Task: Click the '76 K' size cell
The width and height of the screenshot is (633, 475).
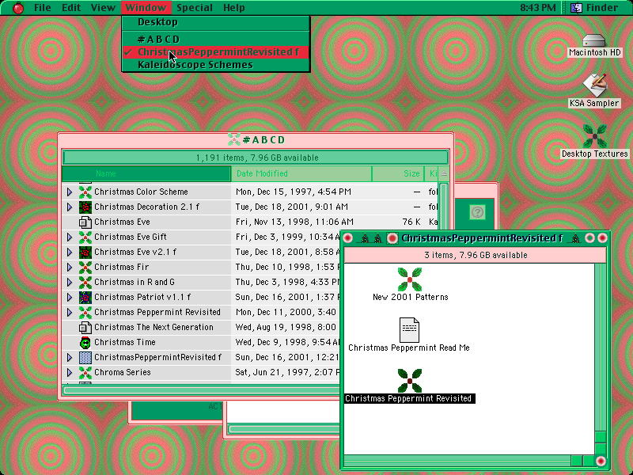Action: click(411, 222)
